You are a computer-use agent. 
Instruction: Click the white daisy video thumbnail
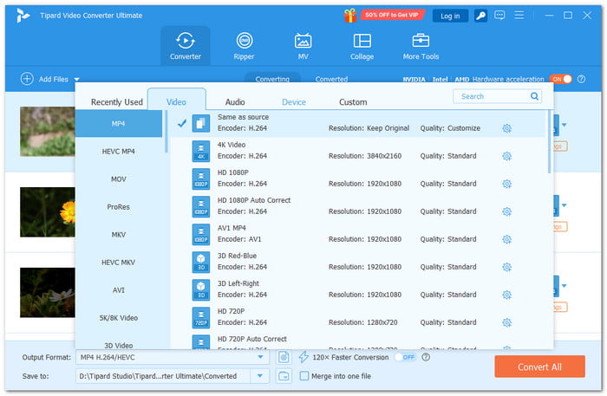(x=48, y=292)
